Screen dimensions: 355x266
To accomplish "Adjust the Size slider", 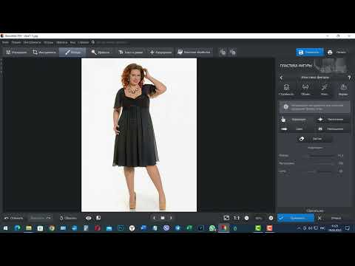I will 320,156.
